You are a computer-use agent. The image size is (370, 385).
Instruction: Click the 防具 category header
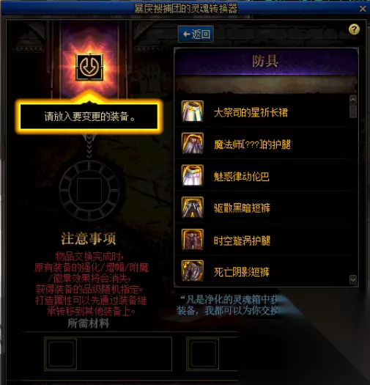[x=266, y=62]
